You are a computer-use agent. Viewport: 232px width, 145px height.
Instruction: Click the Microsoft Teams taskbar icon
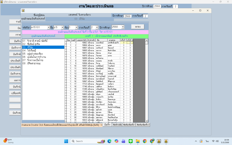[x=123, y=141]
